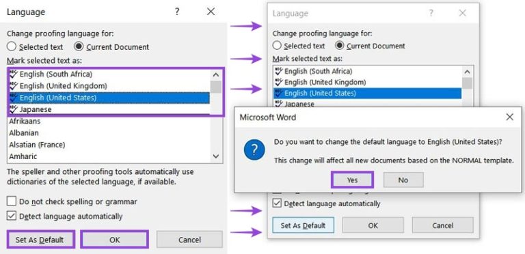Choose 'Current Document' radio in right Language dialog
Image resolution: width=525 pixels, height=254 pixels.
click(x=340, y=46)
